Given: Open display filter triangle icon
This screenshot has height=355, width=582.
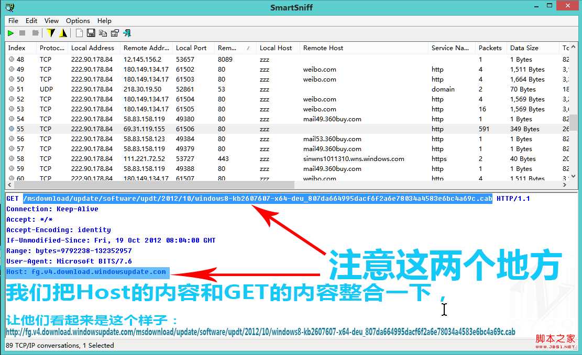Looking at the screenshot, I should [x=63, y=33].
